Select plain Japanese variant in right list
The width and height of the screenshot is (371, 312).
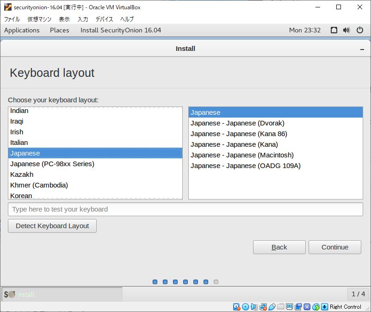276,112
